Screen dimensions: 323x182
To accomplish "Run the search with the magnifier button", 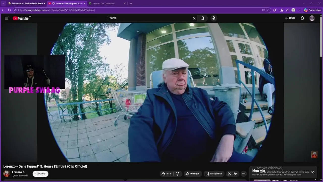I will click(202, 18).
